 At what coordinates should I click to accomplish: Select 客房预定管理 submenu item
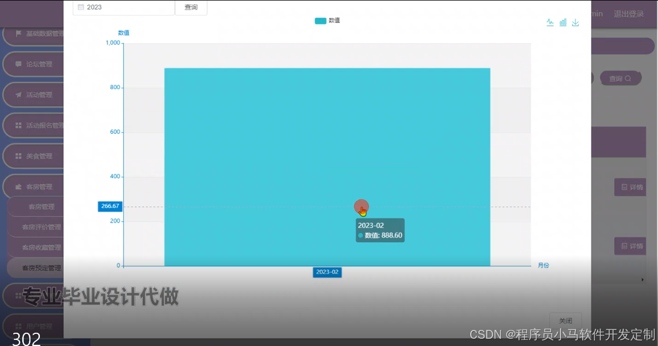pos(41,268)
